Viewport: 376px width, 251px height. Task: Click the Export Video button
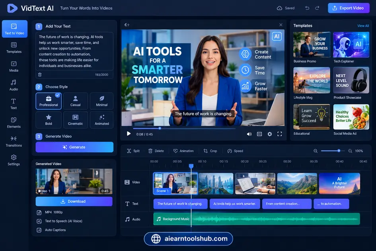pyautogui.click(x=349, y=8)
